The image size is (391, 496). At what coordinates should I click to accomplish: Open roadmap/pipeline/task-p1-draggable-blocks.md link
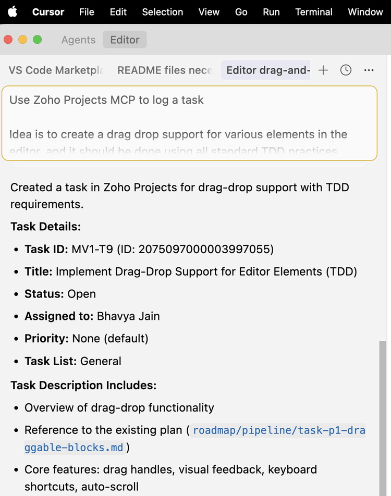(195, 439)
